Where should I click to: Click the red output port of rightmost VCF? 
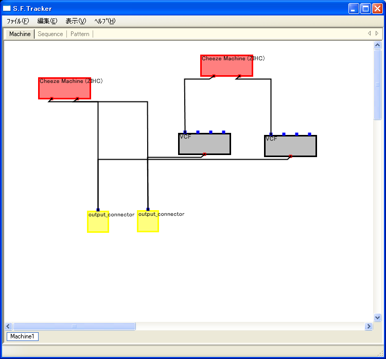tap(290, 156)
